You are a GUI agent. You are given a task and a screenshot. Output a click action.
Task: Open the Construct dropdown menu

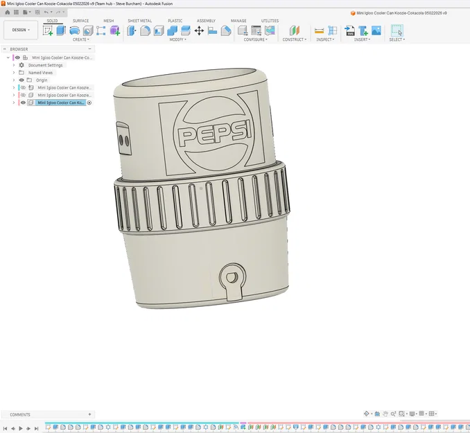(x=295, y=39)
